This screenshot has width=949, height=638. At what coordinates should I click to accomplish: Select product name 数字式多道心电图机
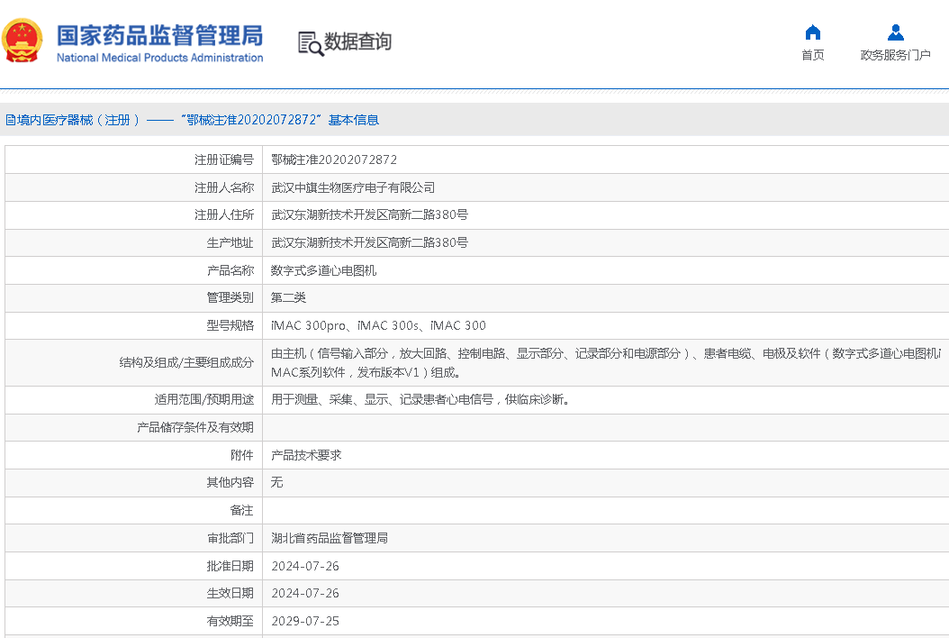click(323, 270)
